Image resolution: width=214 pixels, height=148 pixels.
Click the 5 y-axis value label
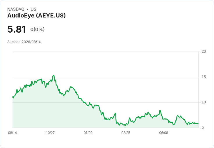(x=203, y=128)
